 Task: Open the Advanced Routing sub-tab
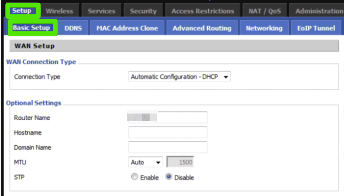(202, 28)
